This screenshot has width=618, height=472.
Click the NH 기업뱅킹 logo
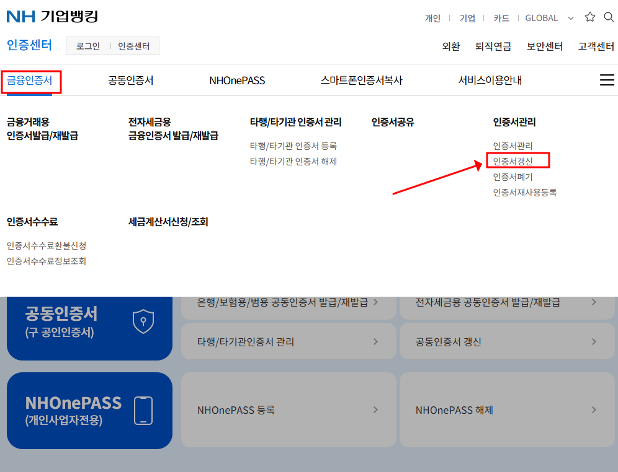click(x=52, y=17)
